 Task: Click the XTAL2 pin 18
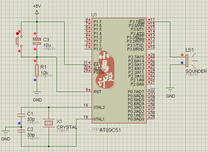88,107
